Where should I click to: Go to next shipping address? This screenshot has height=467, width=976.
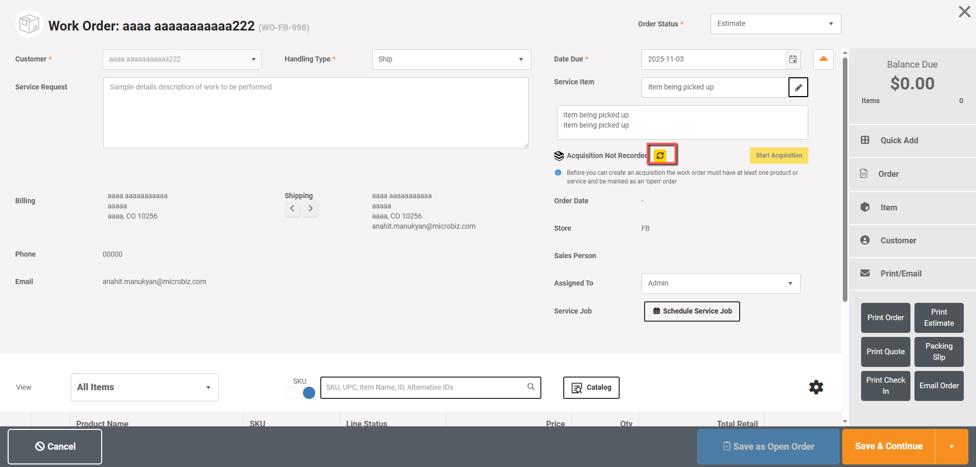click(311, 208)
